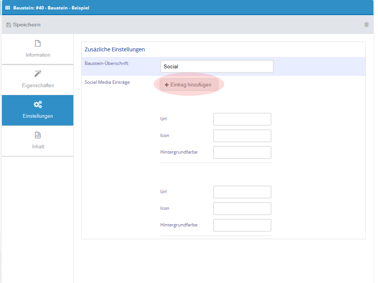Click the title Baustein: #40 - Baustein - Beispiel
This screenshot has width=378, height=283.
click(51, 8)
